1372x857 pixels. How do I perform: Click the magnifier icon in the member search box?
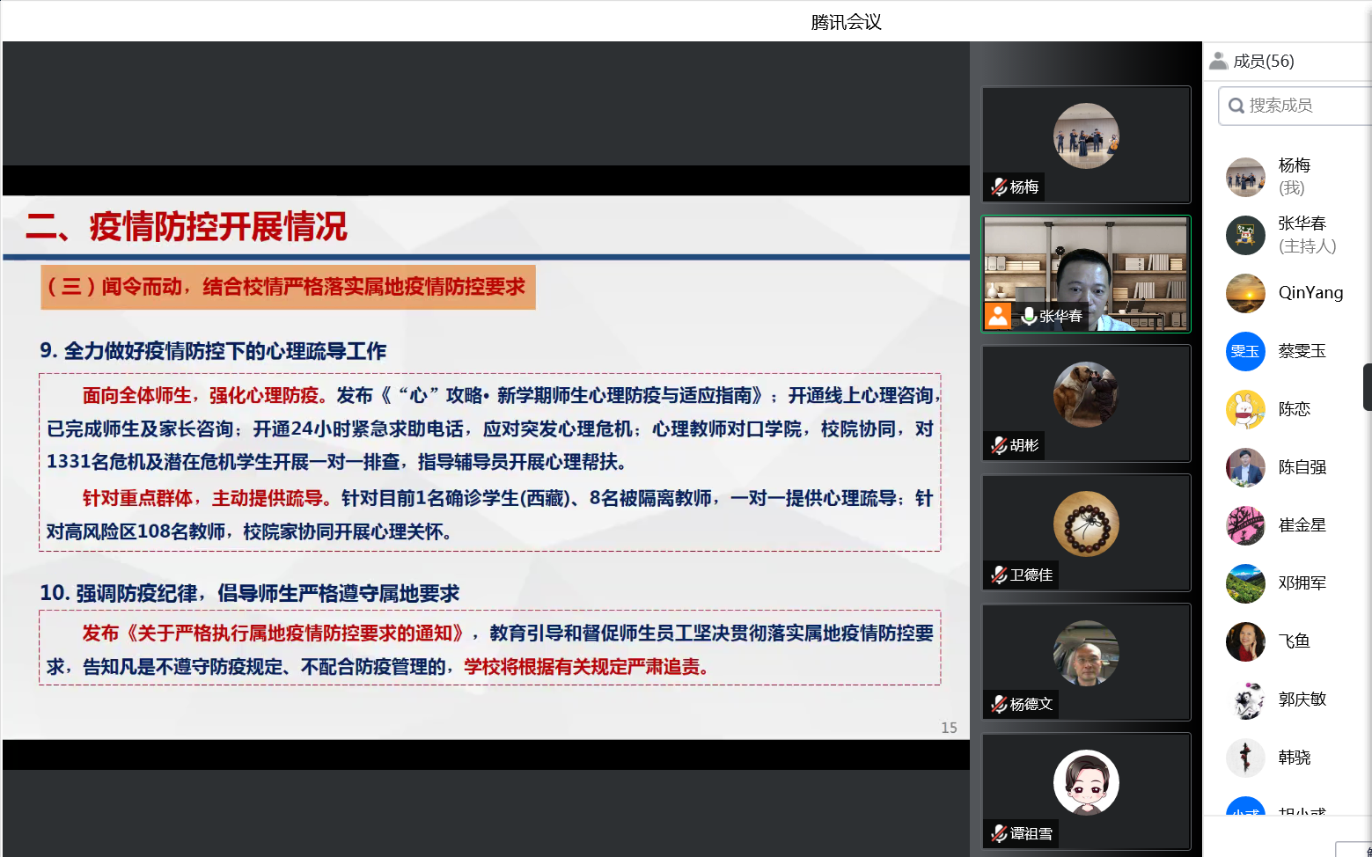pyautogui.click(x=1236, y=106)
